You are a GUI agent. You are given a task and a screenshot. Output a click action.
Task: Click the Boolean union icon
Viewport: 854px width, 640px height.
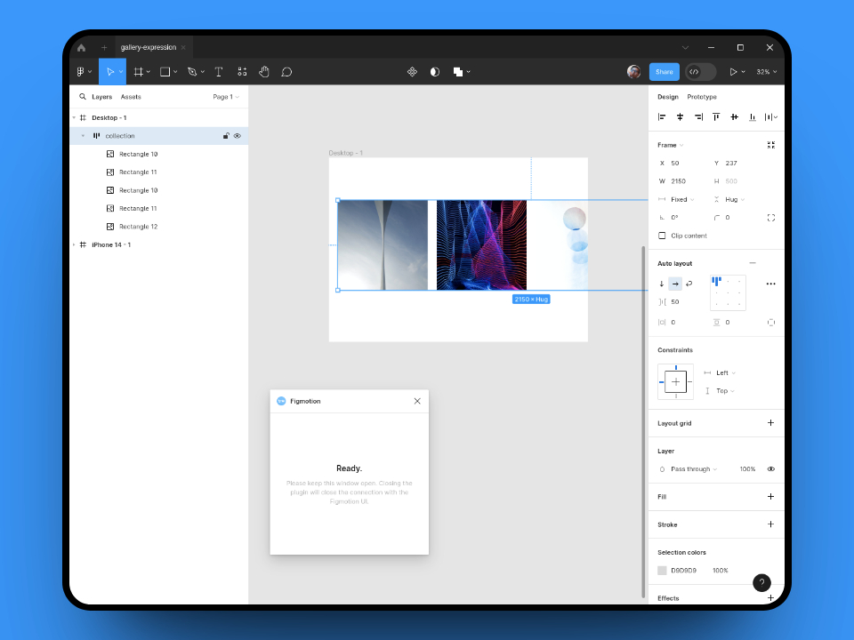[457, 72]
